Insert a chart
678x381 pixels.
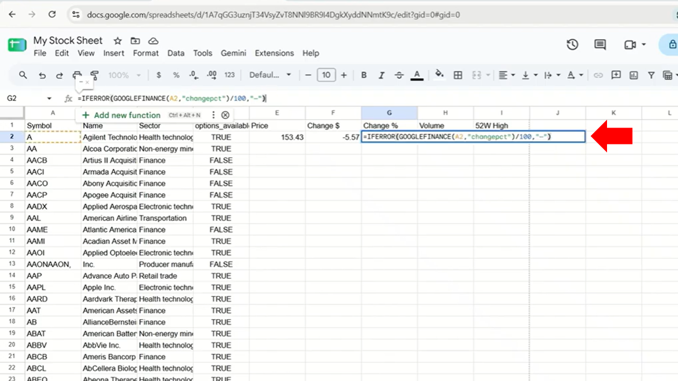coord(634,75)
